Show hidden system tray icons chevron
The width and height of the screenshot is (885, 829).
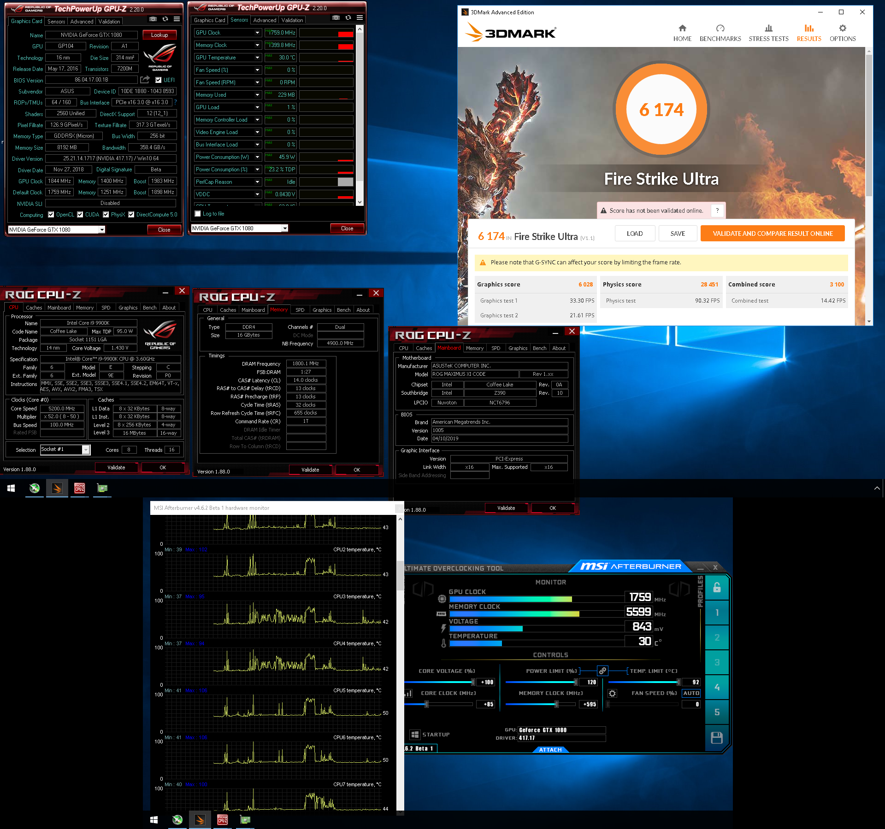point(877,488)
